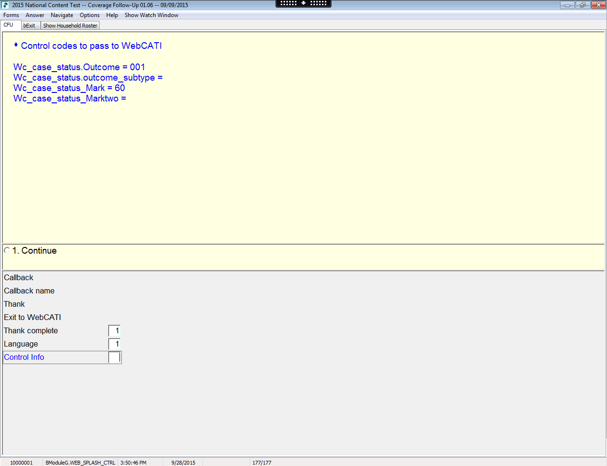Screen dimensions: 607x466
Task: Click the 3:50:46 PM time in status bar
Action: [x=133, y=463]
